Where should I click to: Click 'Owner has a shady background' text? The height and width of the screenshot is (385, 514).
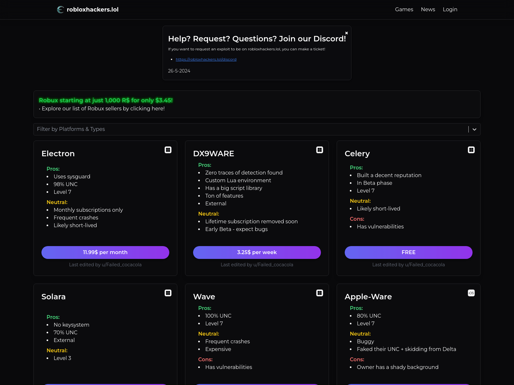tap(398, 367)
